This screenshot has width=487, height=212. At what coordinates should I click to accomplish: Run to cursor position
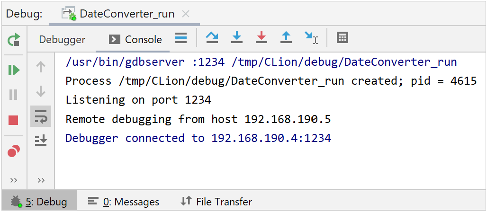click(x=311, y=38)
